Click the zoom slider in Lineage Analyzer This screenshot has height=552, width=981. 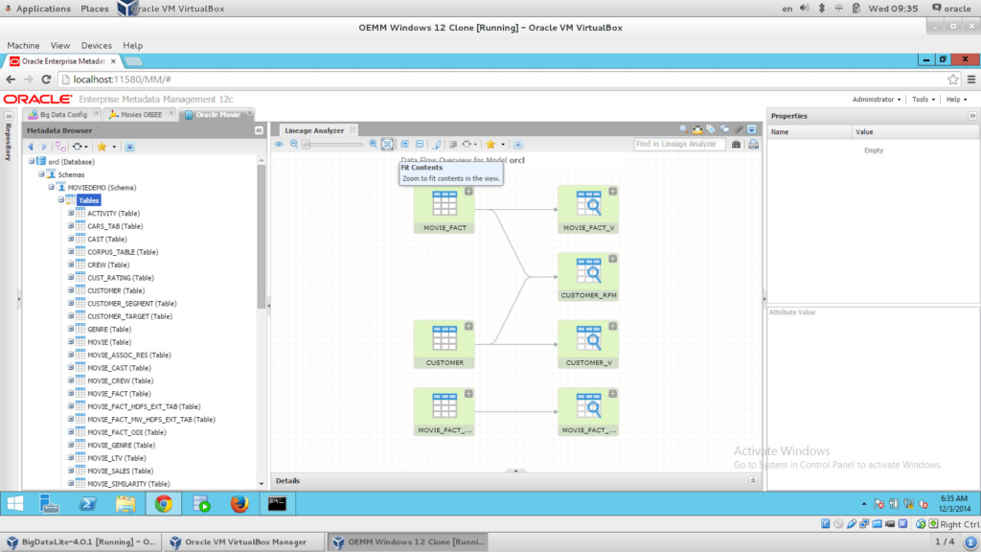333,145
